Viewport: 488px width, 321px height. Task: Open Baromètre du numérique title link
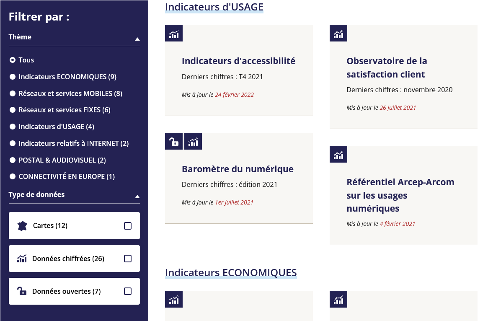238,169
